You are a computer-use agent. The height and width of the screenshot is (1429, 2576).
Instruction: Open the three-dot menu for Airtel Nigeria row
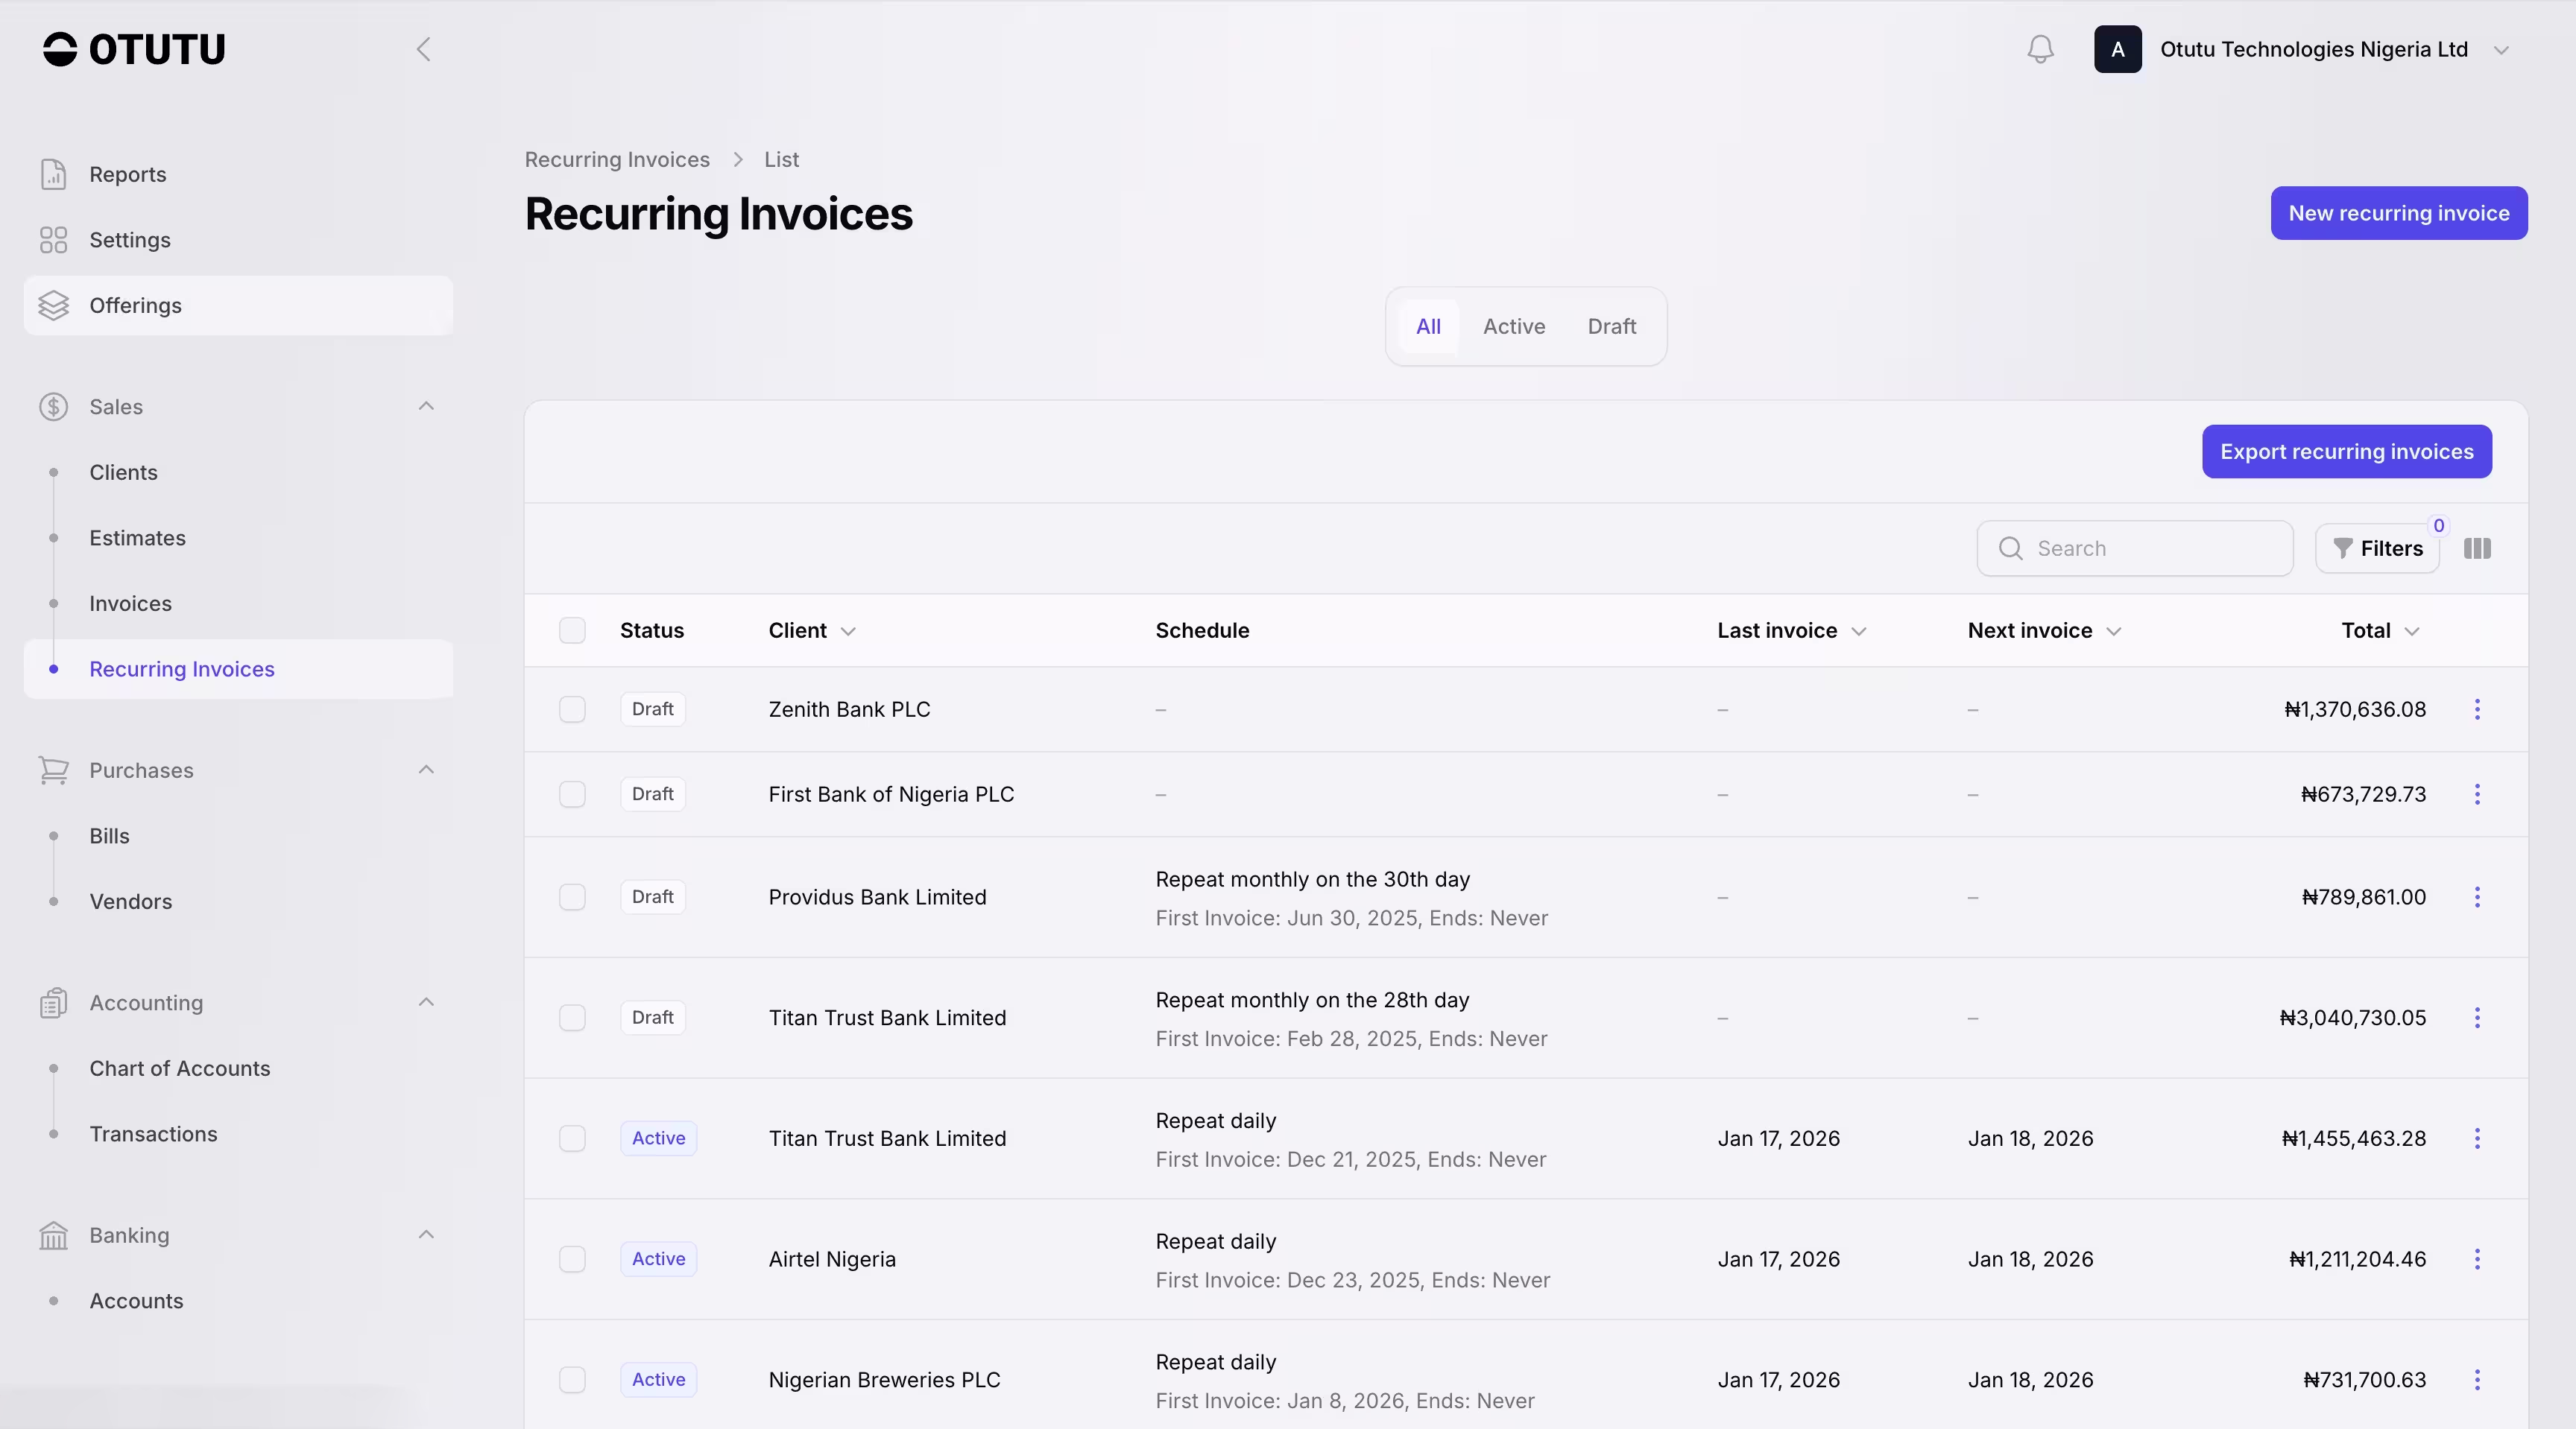[x=2477, y=1259]
